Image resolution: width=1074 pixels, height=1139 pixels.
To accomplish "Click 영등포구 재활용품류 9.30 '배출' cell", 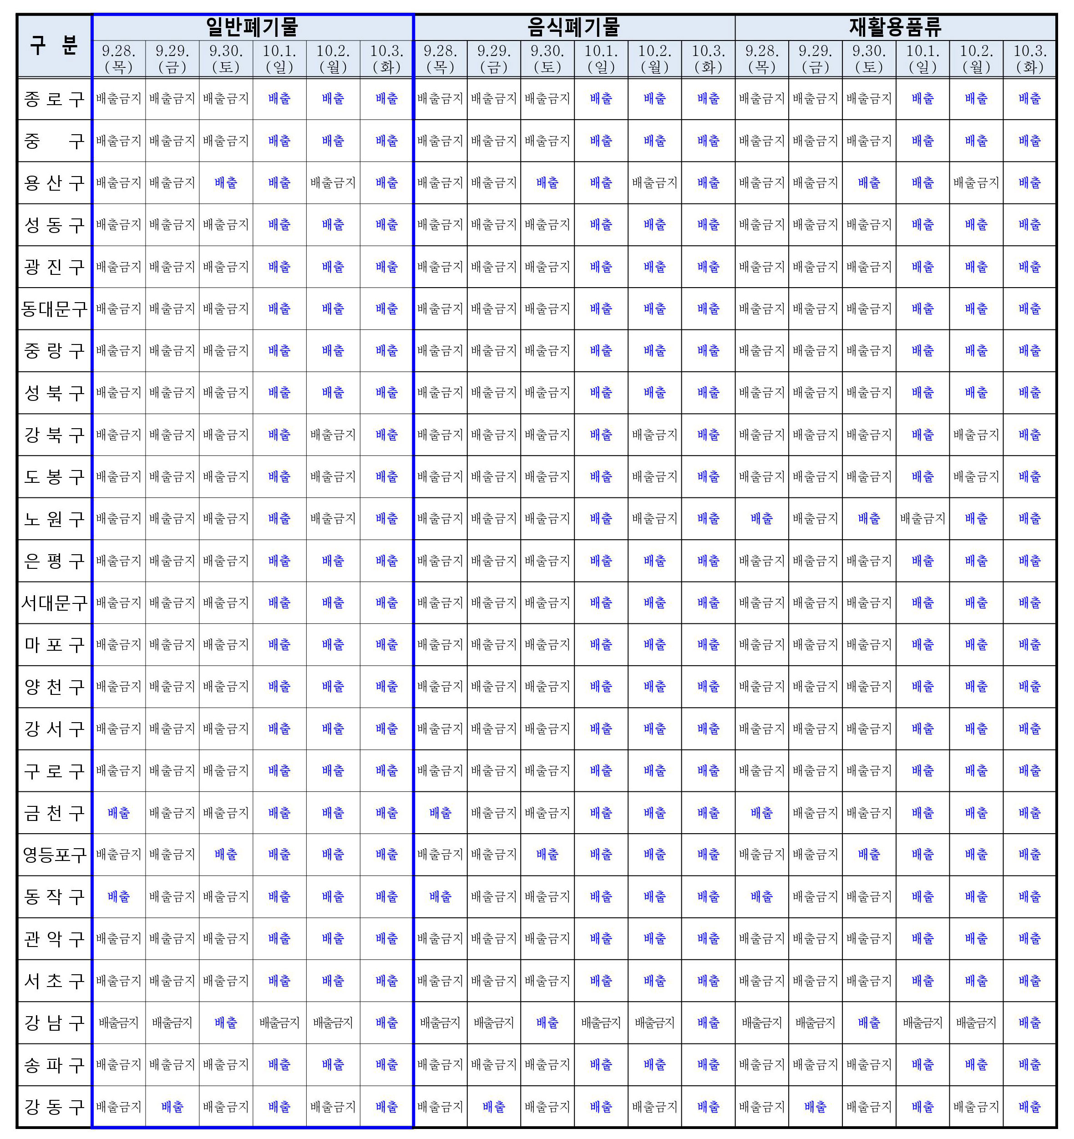I will (x=869, y=854).
